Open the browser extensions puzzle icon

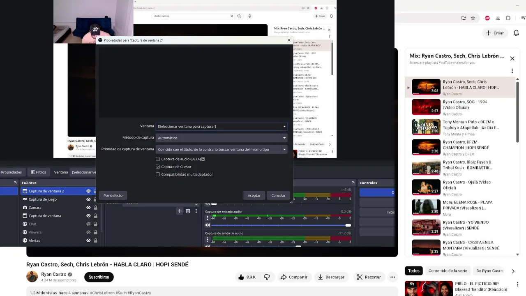pos(508,18)
